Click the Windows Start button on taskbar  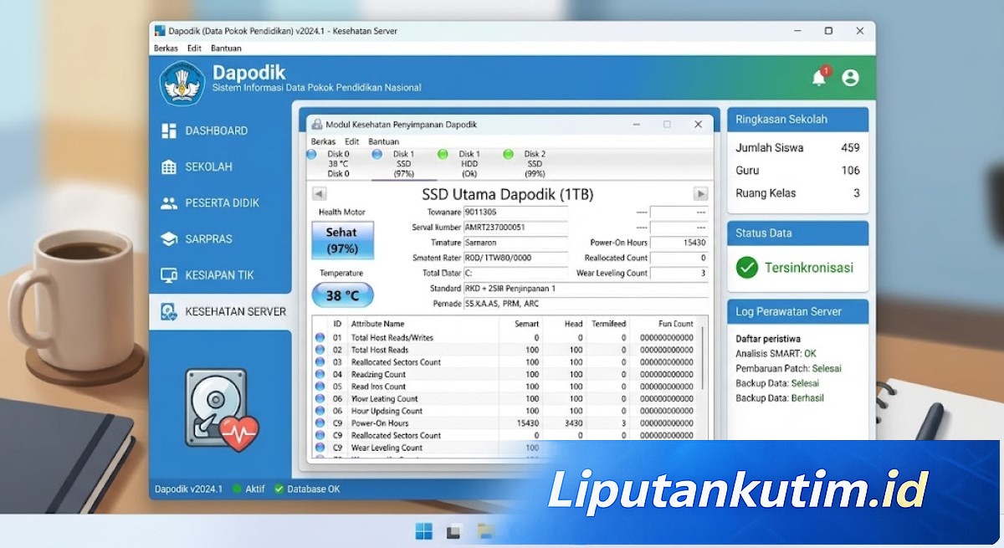point(424,530)
